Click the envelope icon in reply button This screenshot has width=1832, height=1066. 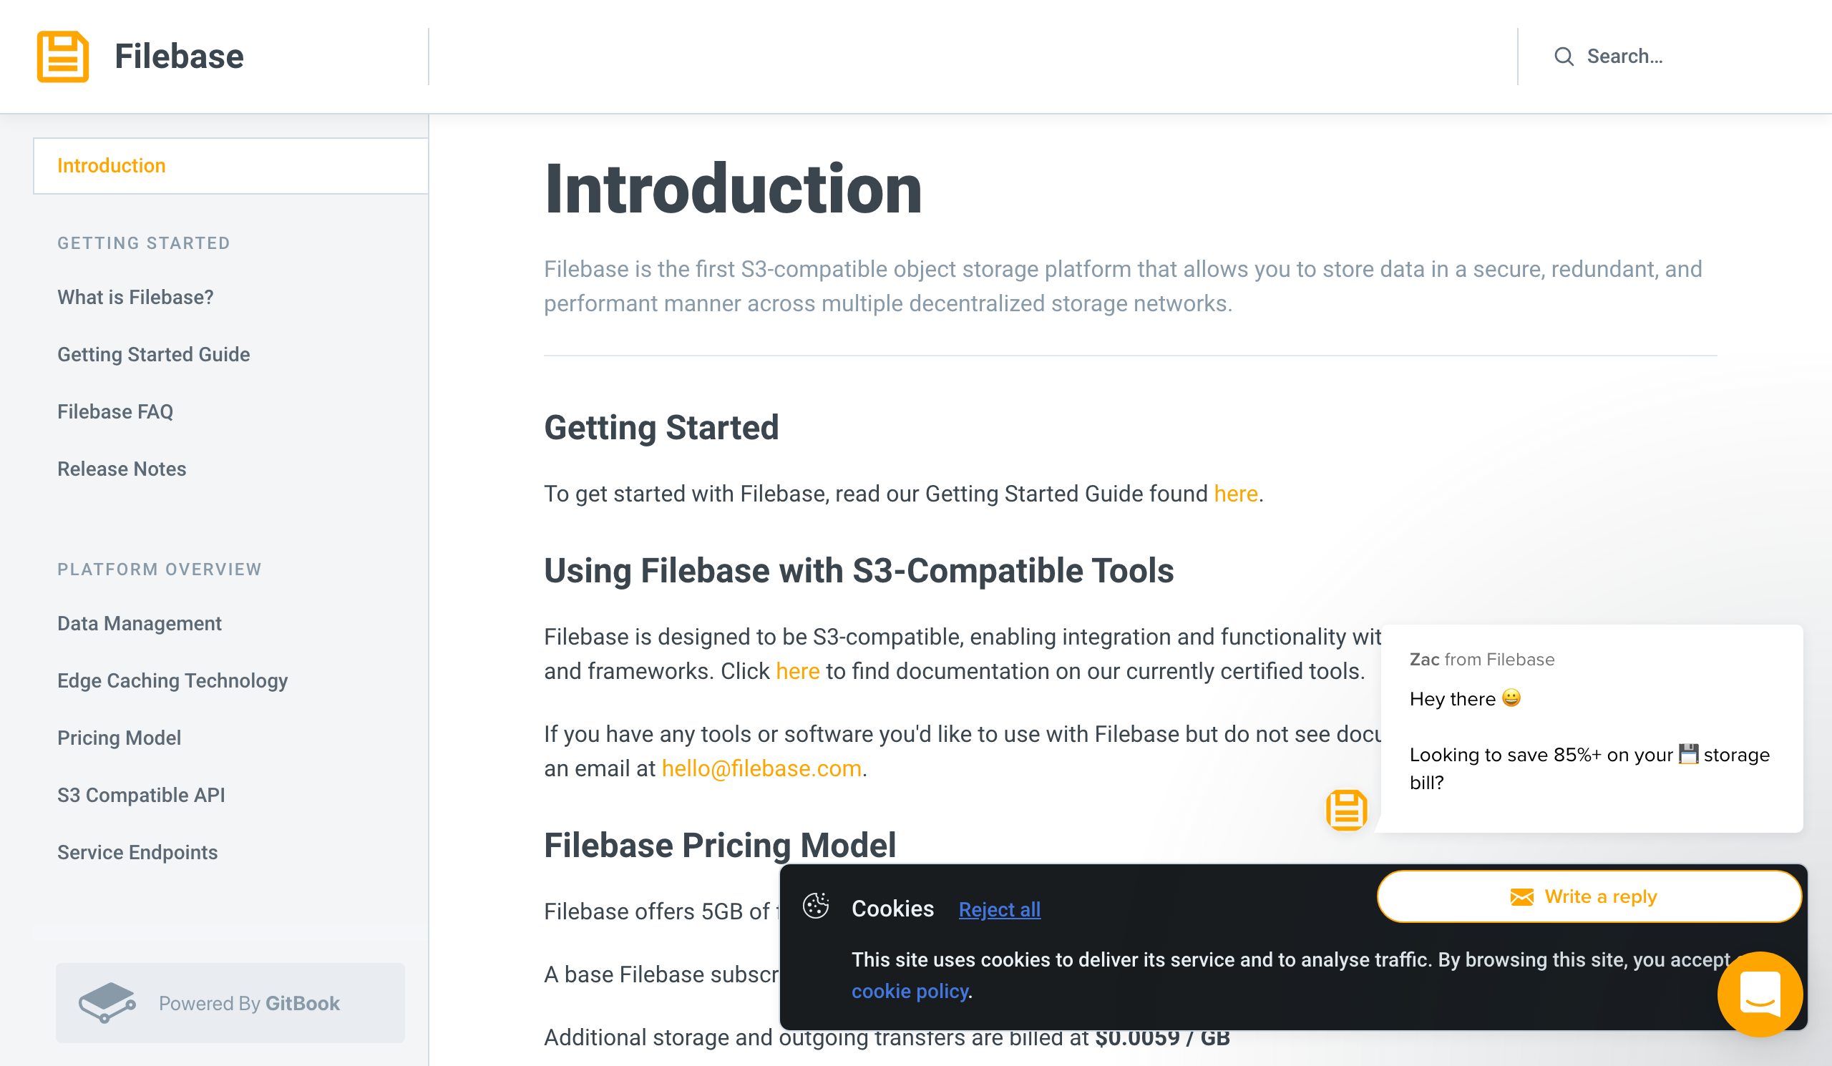1521,896
